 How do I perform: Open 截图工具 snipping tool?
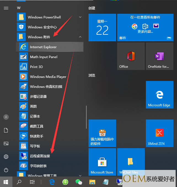tap(37, 126)
